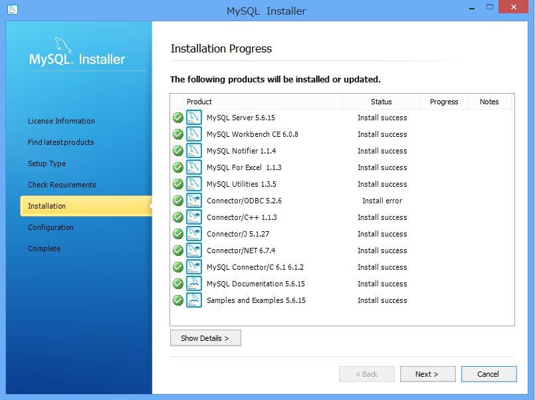Click the MySQL Workbench CE 6.0.8 product icon
The height and width of the screenshot is (400, 535).
[x=194, y=134]
